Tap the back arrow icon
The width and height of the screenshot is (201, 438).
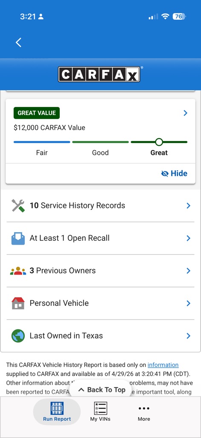(x=18, y=42)
